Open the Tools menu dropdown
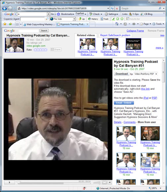The width and height of the screenshot is (167, 192). pyautogui.click(x=158, y=24)
